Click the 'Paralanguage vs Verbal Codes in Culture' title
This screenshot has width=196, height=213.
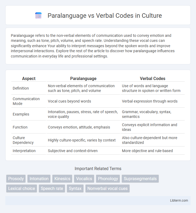coord(105,16)
